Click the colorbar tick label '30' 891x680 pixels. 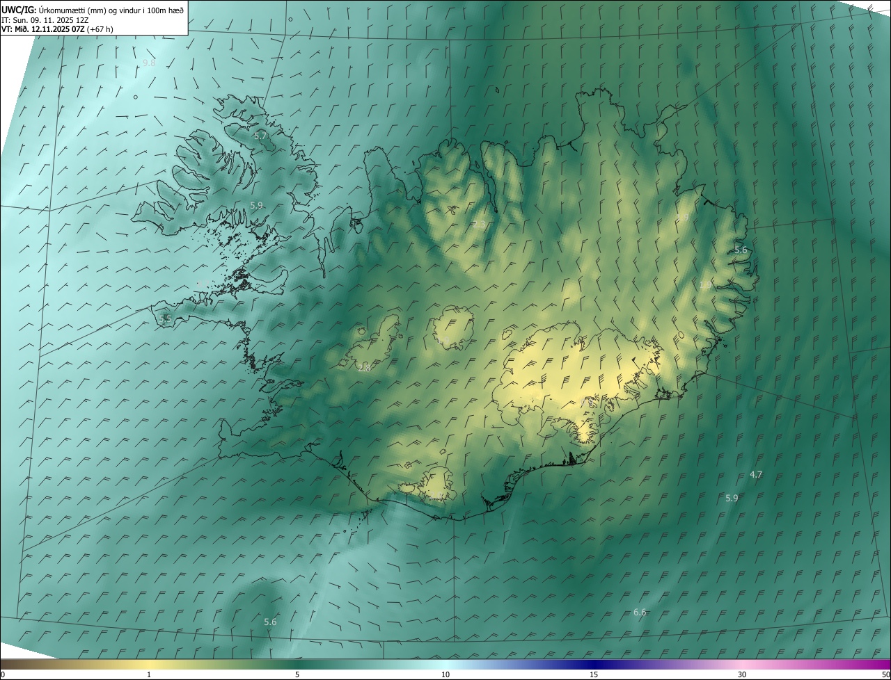click(742, 674)
